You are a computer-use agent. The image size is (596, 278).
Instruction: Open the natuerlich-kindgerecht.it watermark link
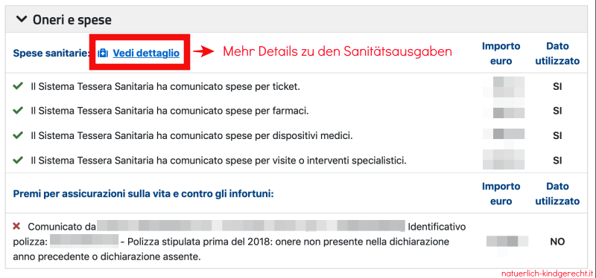547,274
